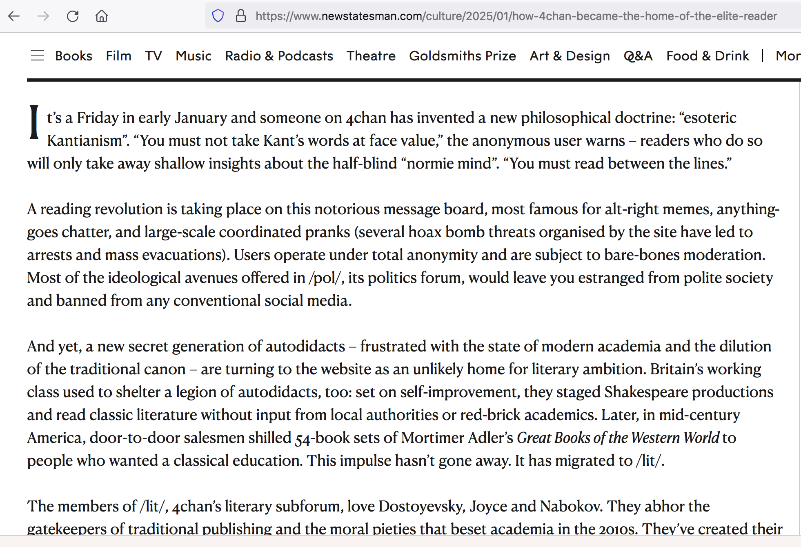Screen dimensions: 801x547
Task: Expand the More navigation item
Action: coord(788,56)
